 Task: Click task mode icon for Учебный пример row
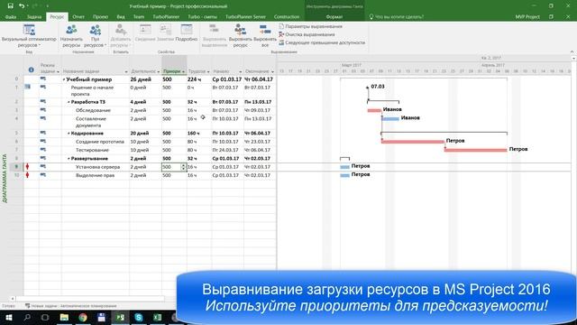click(x=43, y=79)
